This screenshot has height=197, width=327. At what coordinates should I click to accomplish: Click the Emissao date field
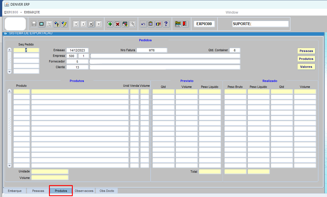click(77, 50)
